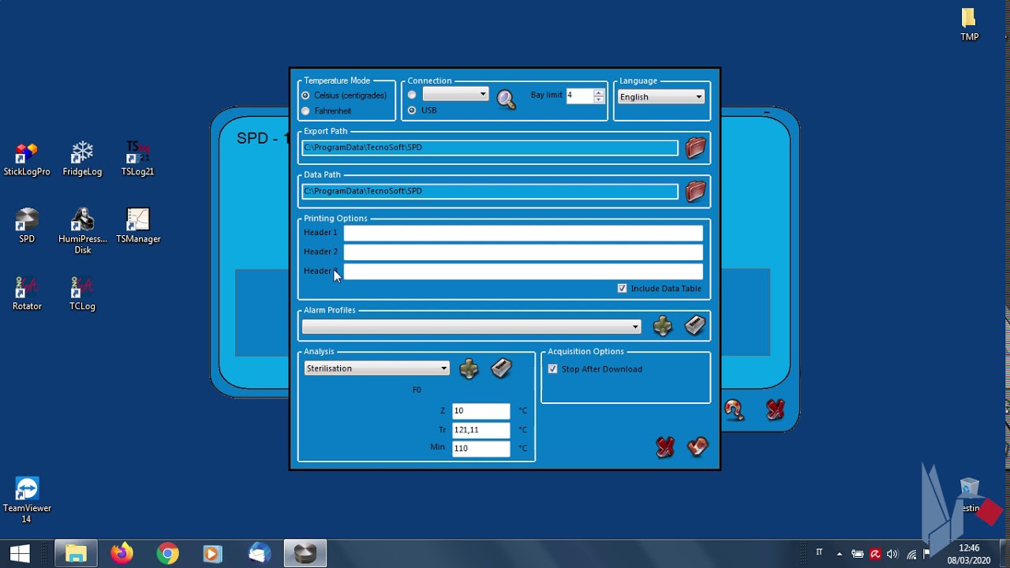This screenshot has height=568, width=1010.
Task: Browse folder for Export Path
Action: tap(695, 148)
